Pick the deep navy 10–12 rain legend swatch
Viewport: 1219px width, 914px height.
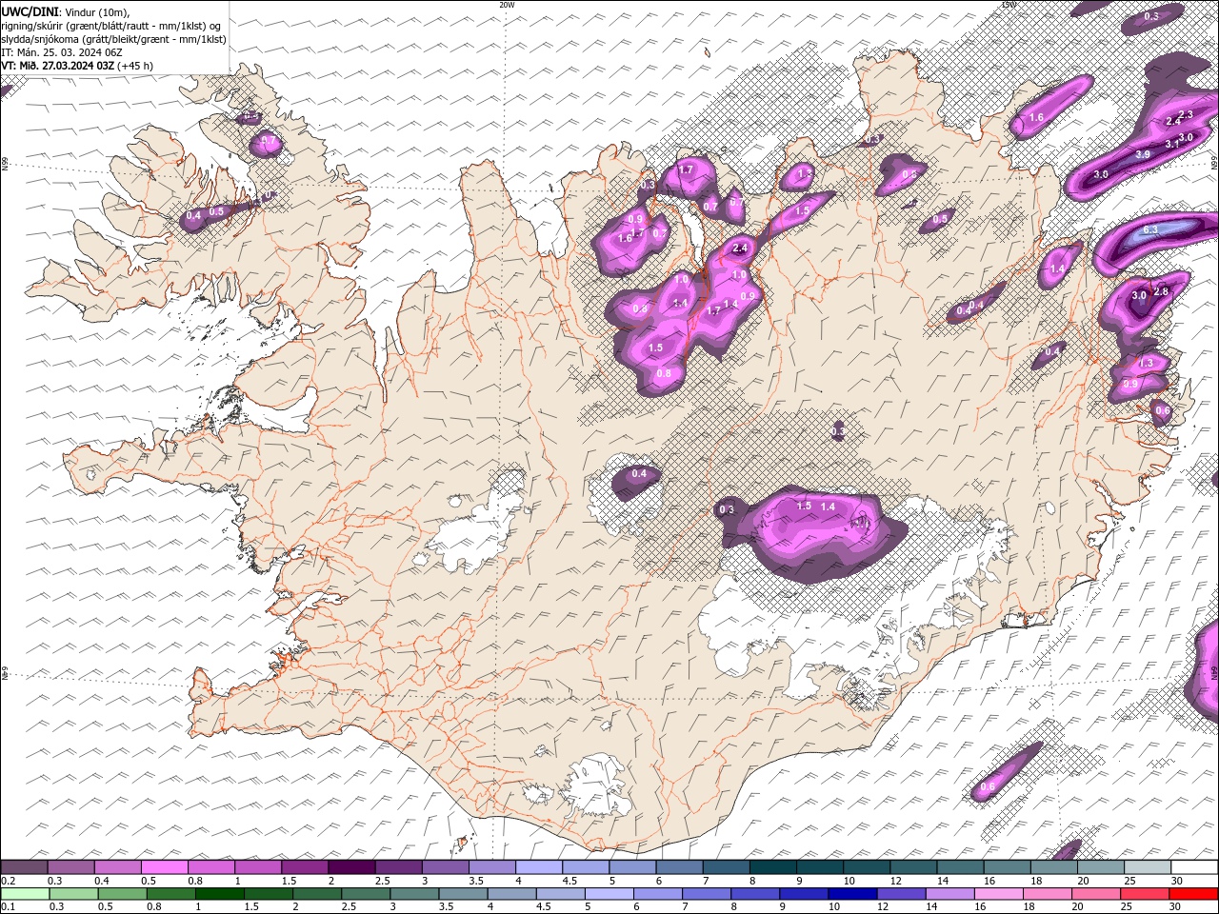point(852,894)
